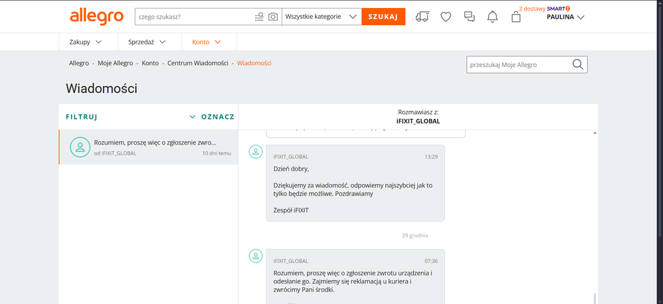Click the camera image search icon
663x304 pixels.
tap(272, 17)
